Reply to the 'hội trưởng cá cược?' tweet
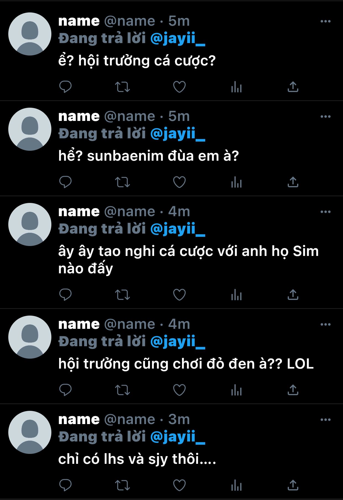The width and height of the screenshot is (343, 500). (65, 87)
